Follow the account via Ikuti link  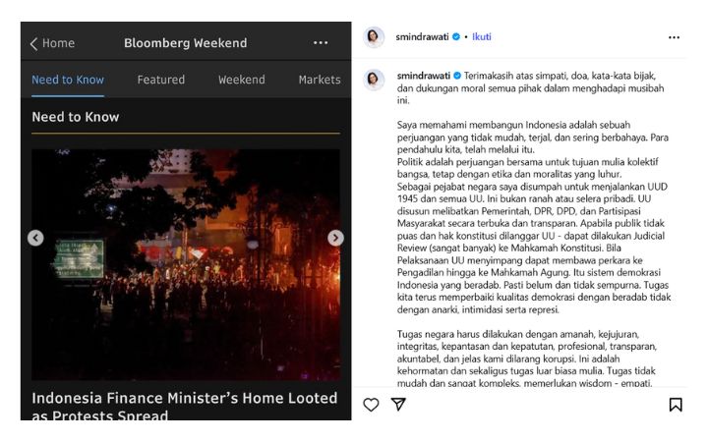[x=481, y=37]
